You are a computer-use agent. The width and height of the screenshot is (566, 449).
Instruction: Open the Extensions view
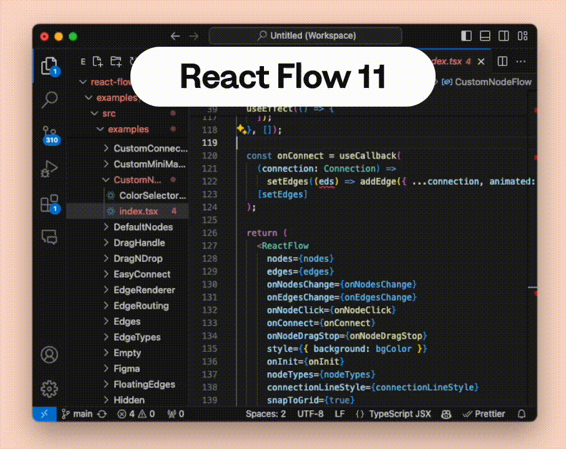click(49, 203)
